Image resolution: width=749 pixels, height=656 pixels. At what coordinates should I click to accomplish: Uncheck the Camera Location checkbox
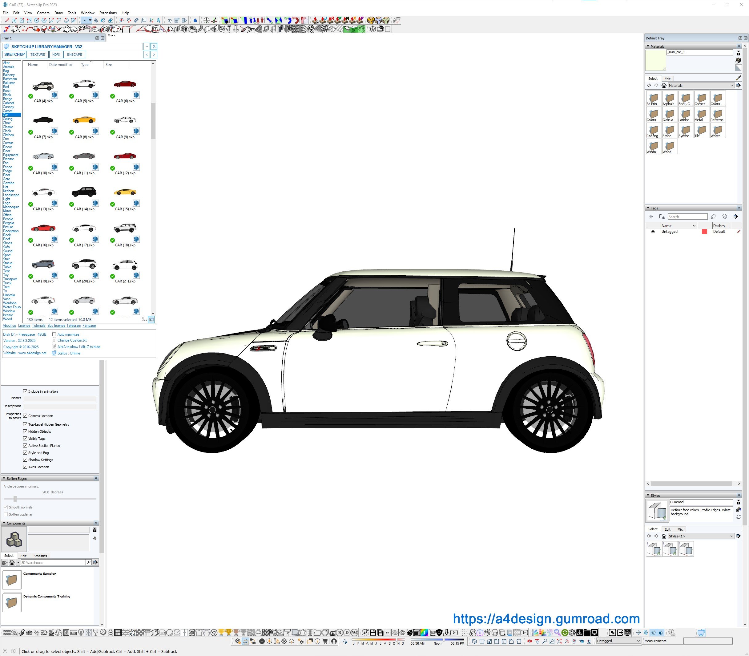tap(25, 416)
